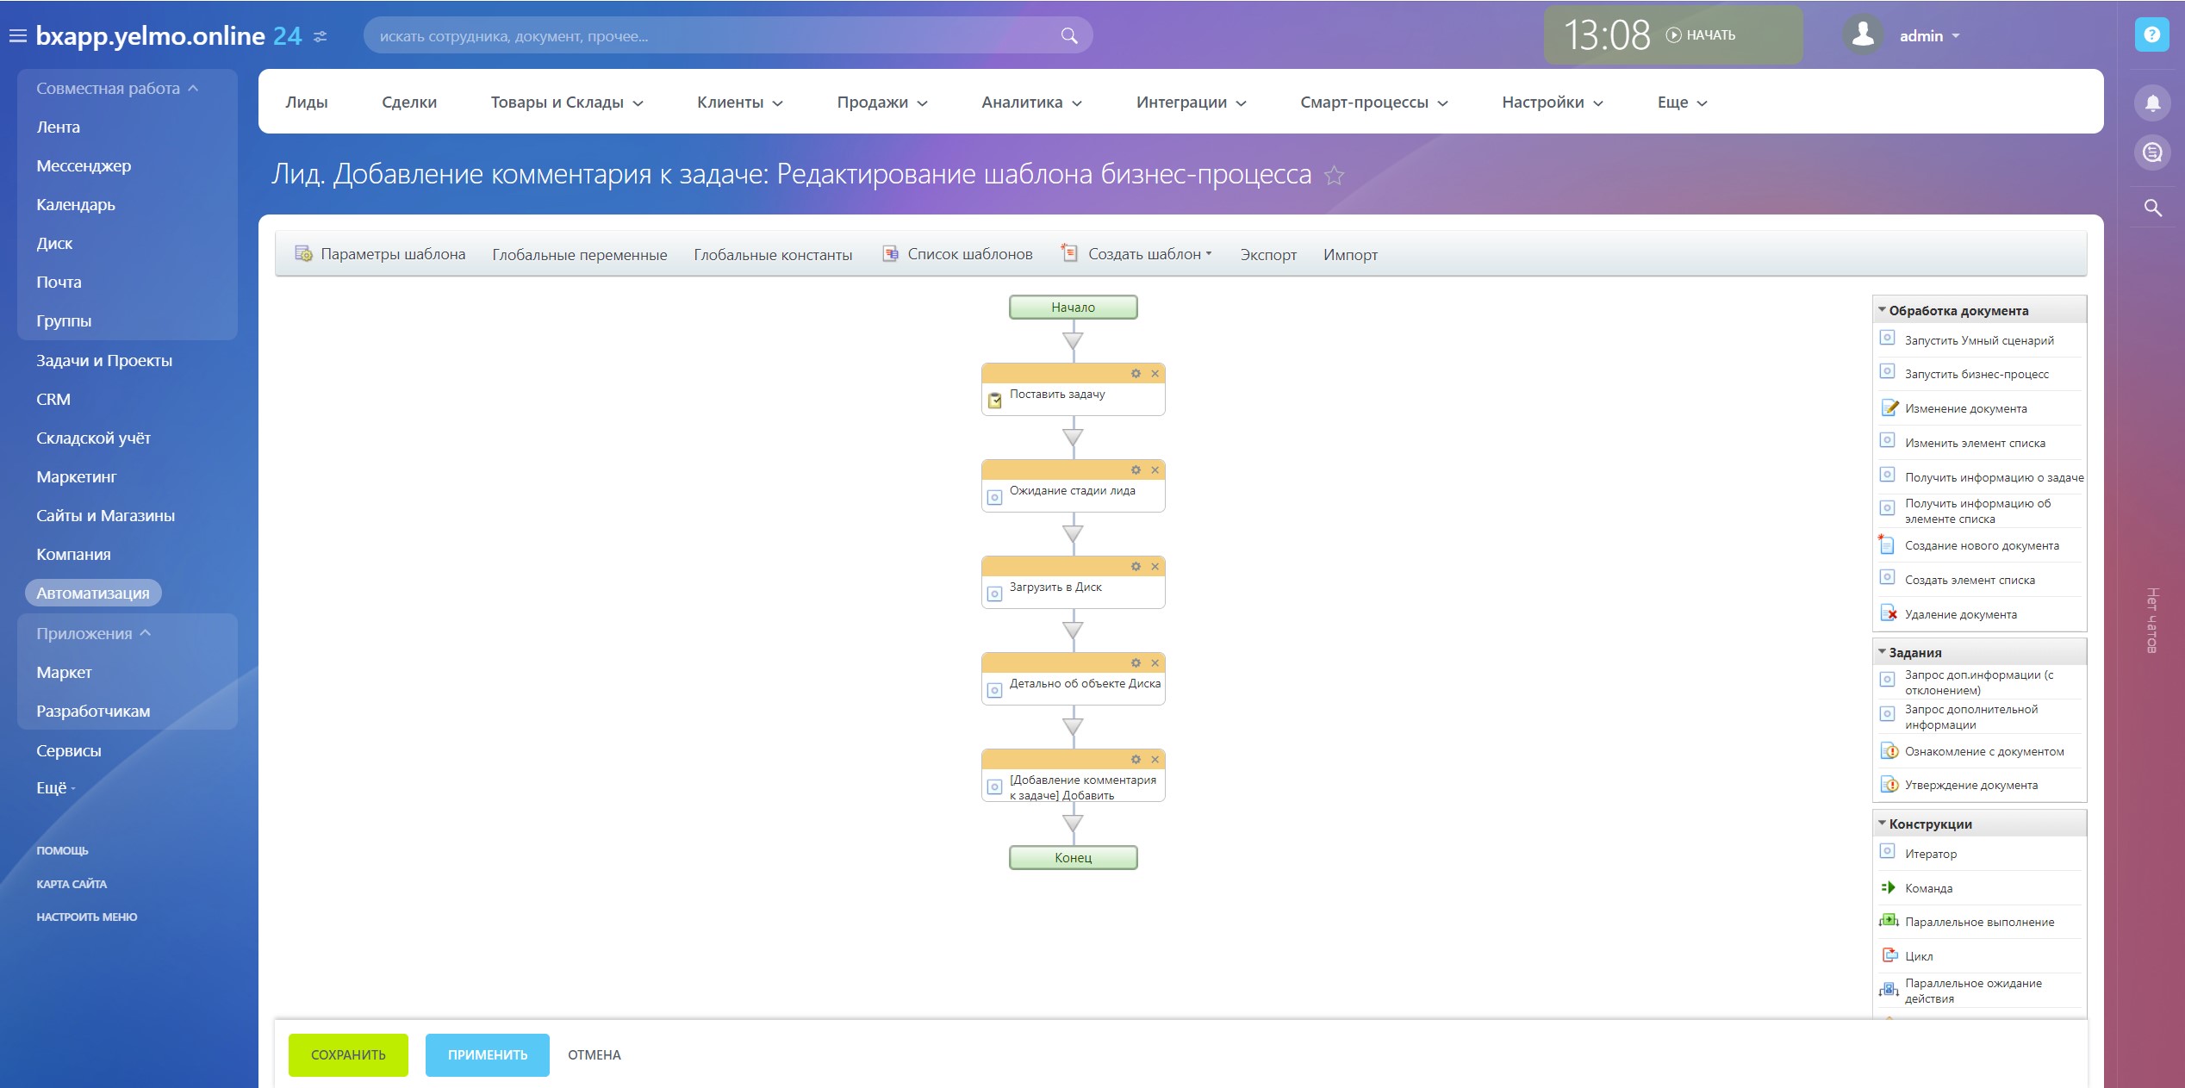Remove the Детально об объекте Диска block
2185x1088 pixels.
click(1155, 663)
